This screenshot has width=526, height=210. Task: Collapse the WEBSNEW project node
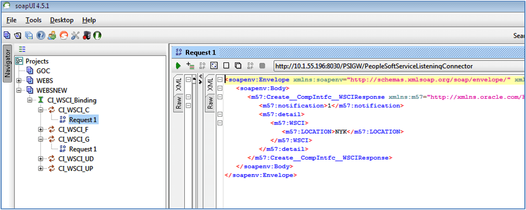coord(19,91)
